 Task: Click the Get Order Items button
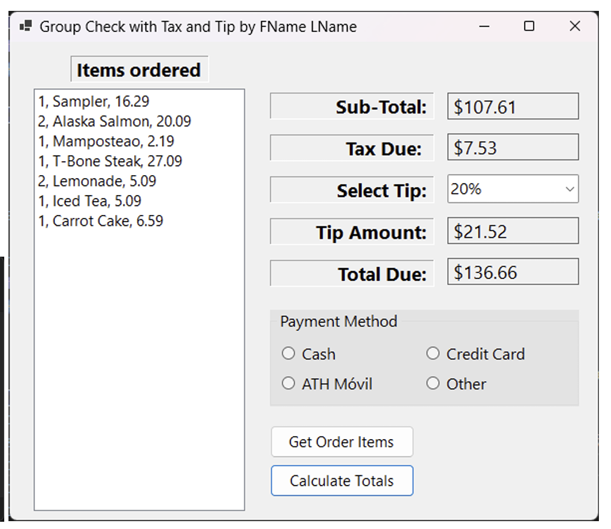point(341,441)
